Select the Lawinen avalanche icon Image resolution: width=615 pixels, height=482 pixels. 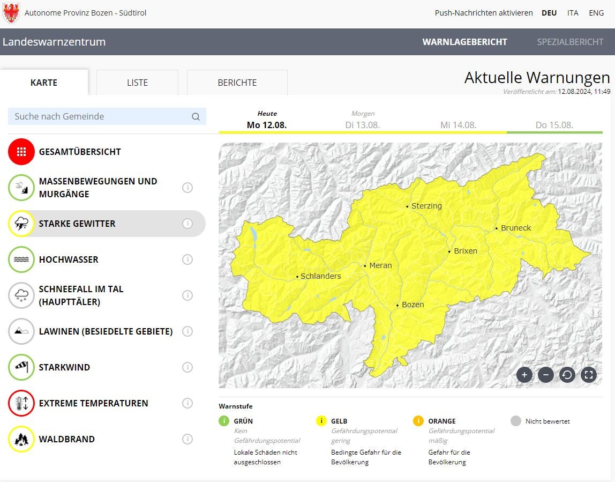click(x=21, y=331)
